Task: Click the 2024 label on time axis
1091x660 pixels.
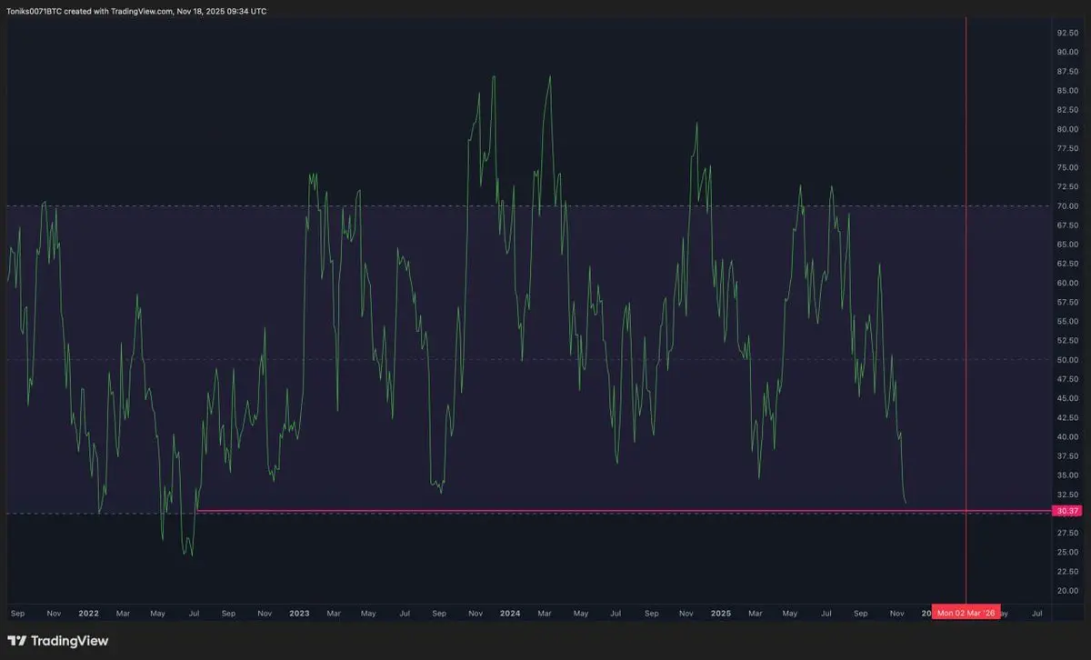Action: click(x=510, y=614)
